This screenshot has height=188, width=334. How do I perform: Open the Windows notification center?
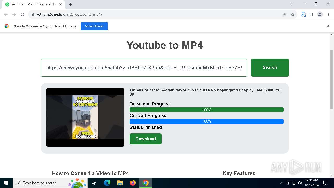pyautogui.click(x=325, y=183)
